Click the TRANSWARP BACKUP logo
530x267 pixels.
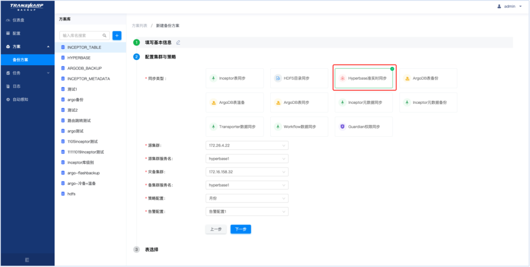[x=26, y=7]
